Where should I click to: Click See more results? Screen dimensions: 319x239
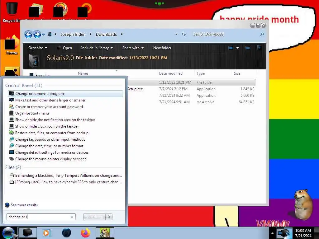24,205
